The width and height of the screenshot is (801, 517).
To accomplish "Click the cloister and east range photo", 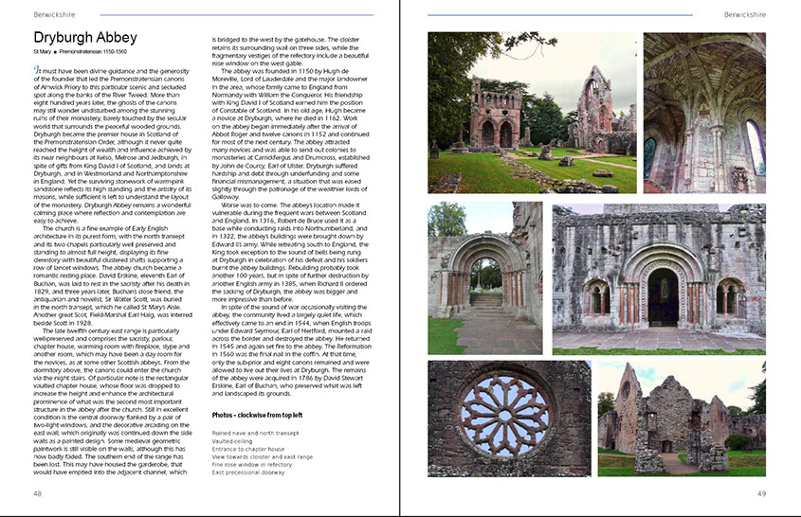I will (681, 417).
